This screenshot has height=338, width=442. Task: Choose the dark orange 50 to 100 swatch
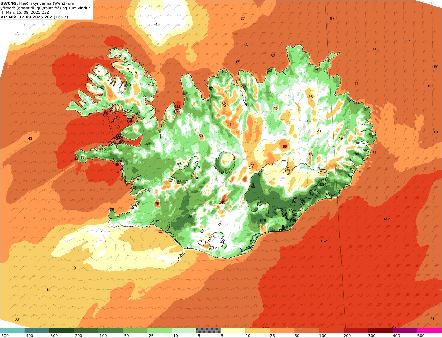(307, 330)
